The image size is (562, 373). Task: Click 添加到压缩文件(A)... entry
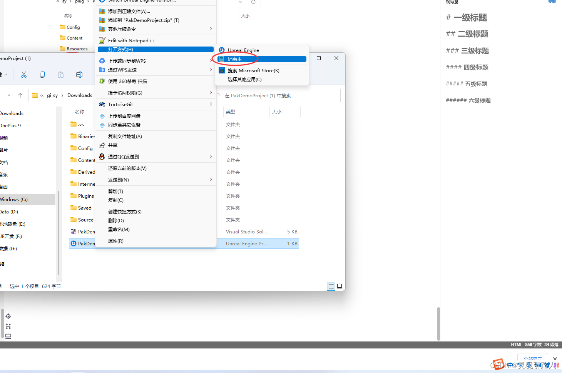click(156, 11)
